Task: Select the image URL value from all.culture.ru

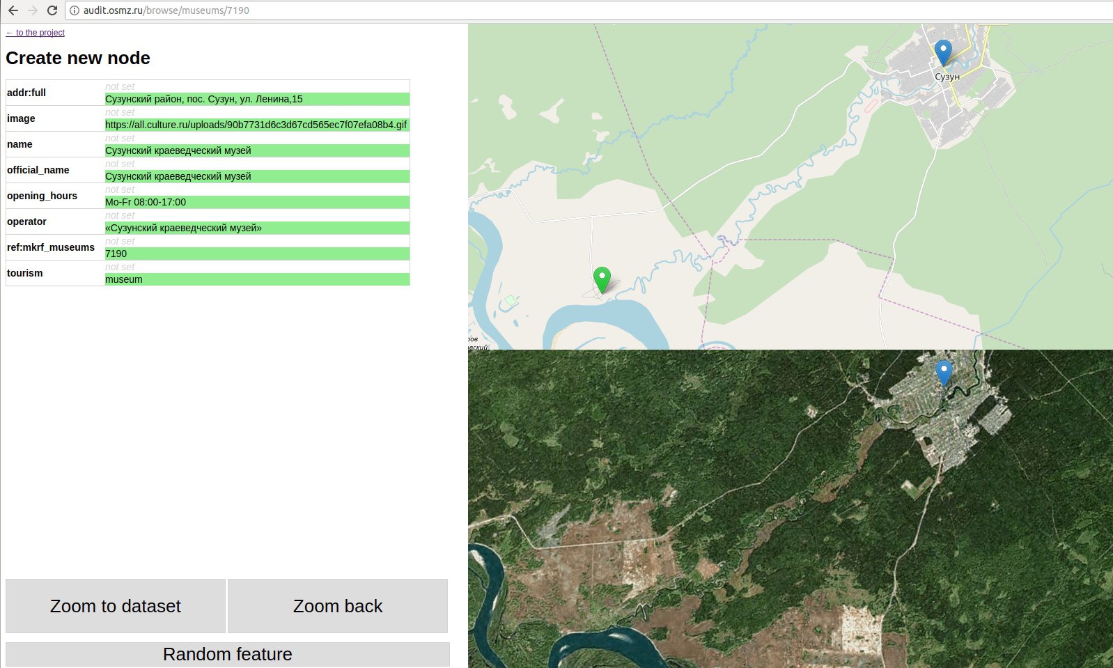Action: (257, 125)
